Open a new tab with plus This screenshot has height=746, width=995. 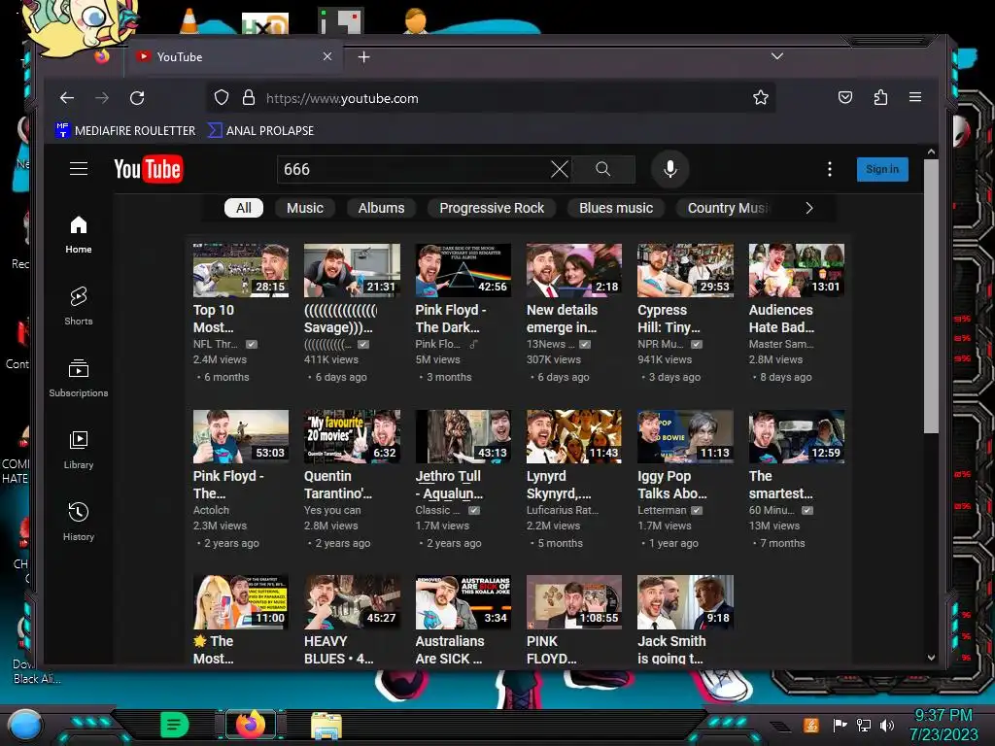point(363,57)
